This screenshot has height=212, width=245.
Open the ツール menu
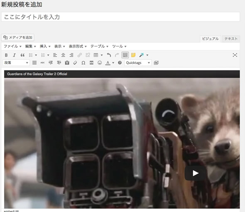(119, 46)
